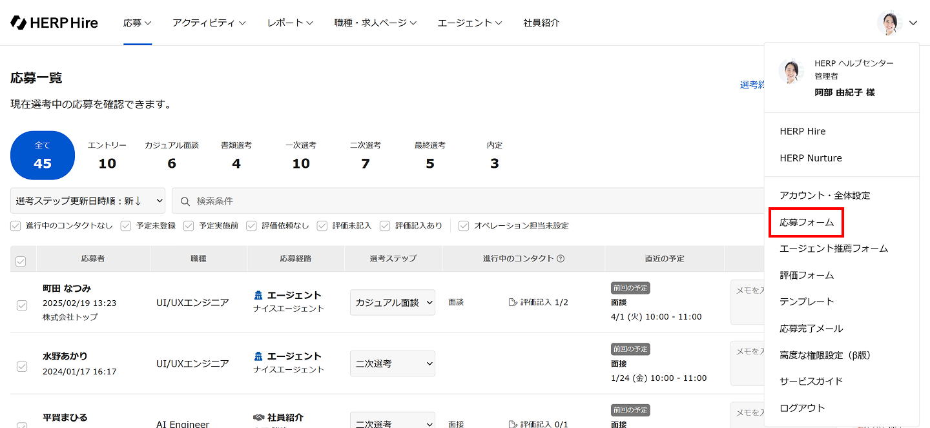Click the user avatar in top bar
This screenshot has height=428, width=930.
pos(889,23)
